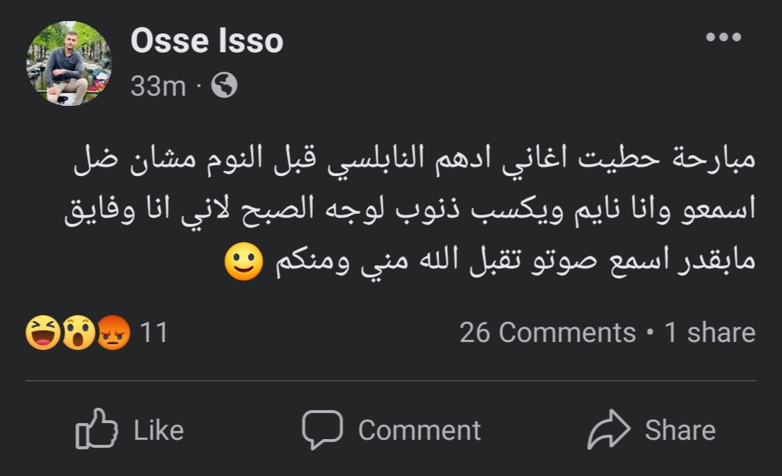This screenshot has height=476, width=782.
Task: Show who reacted via the 11 count
Action: coord(154,333)
